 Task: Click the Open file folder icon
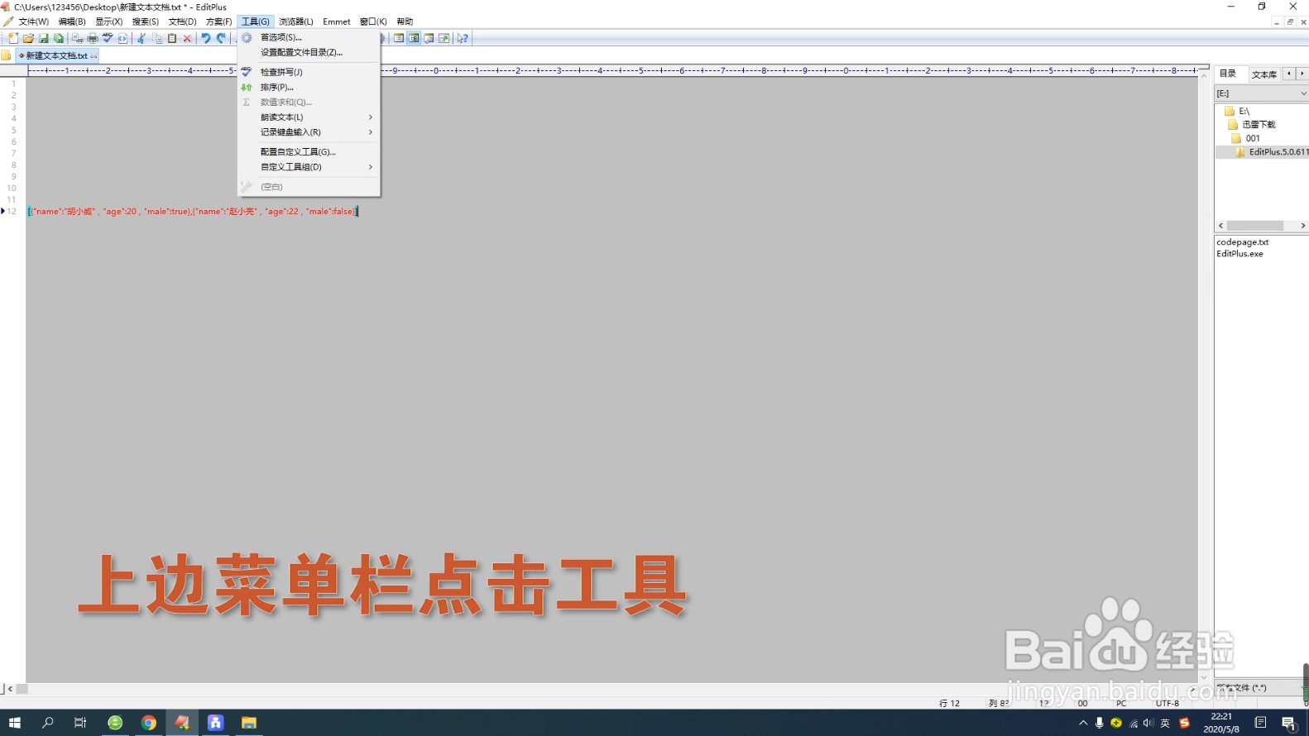pyautogui.click(x=28, y=38)
